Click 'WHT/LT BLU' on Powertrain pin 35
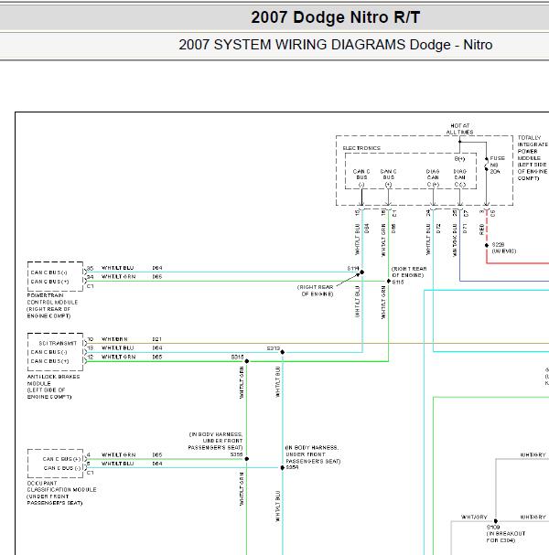The height and width of the screenshot is (555, 549). 118,268
